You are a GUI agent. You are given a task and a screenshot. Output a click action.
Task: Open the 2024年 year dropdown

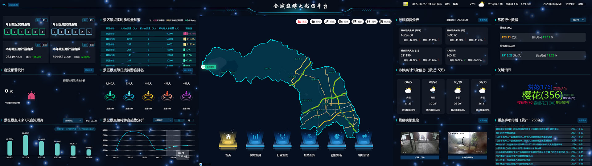tap(578, 20)
